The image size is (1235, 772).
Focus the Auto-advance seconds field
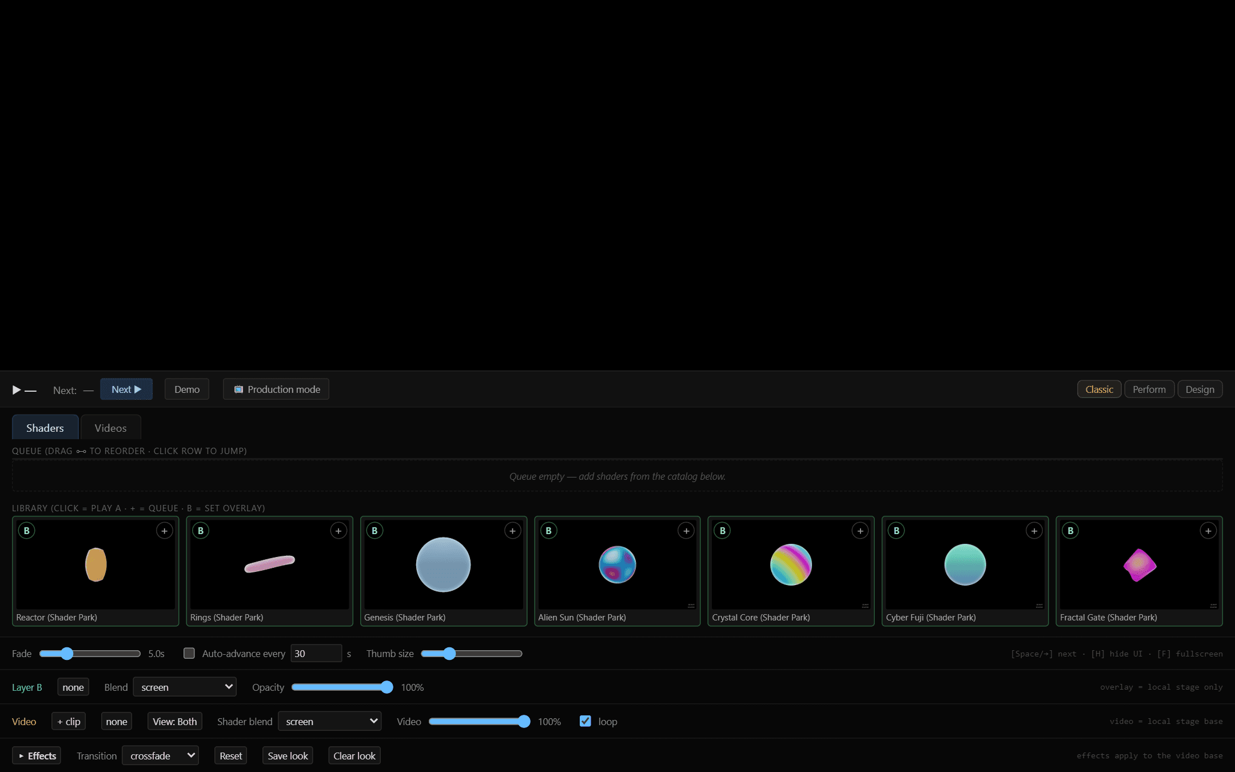(x=316, y=653)
